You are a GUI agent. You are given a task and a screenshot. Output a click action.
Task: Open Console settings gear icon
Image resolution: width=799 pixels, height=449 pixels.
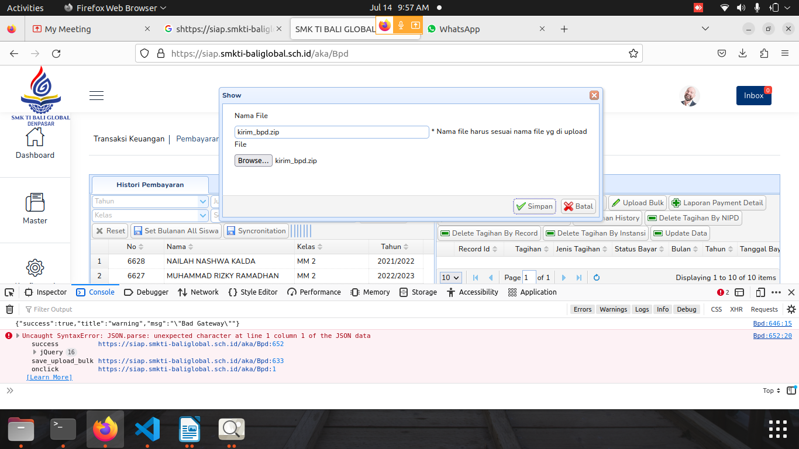pos(791,309)
